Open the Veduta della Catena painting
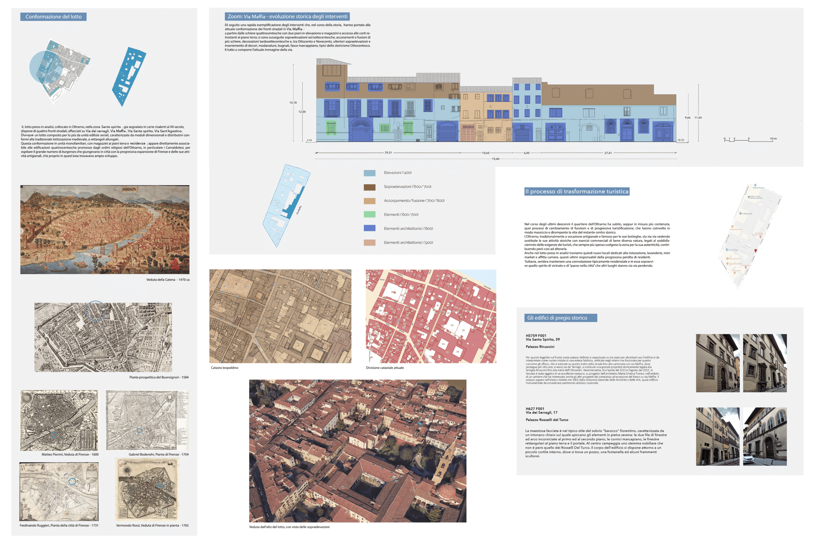This screenshot has width=824, height=540. pyautogui.click(x=105, y=230)
